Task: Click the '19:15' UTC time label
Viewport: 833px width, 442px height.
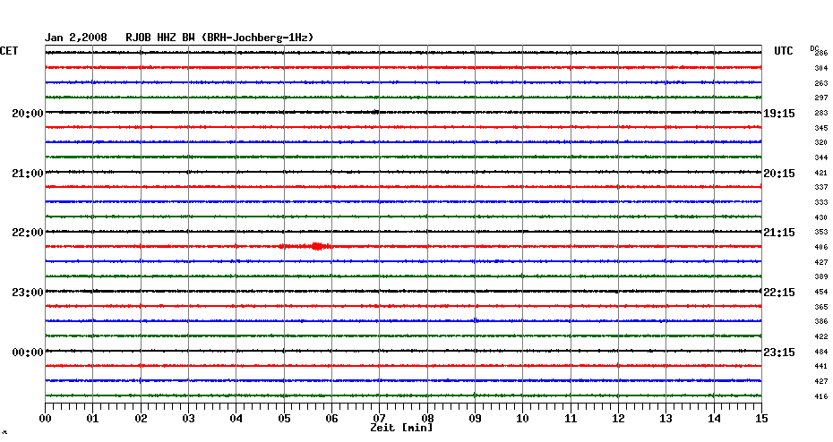Action: coord(779,114)
